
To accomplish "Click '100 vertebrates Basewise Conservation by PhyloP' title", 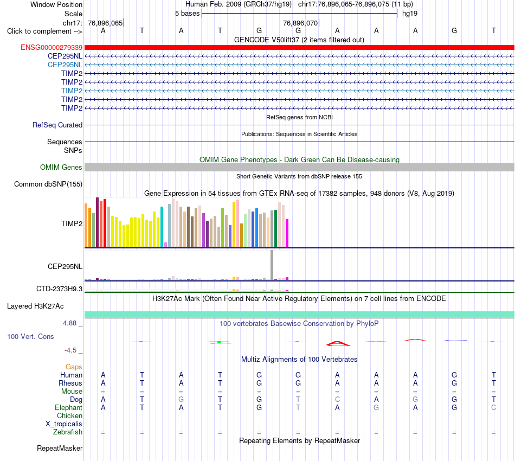I will point(299,324).
